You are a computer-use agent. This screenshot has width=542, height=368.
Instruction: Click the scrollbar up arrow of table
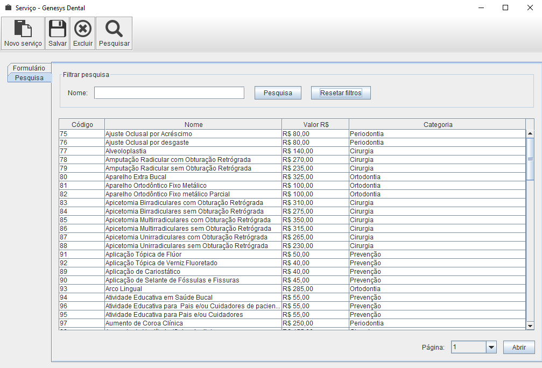pyautogui.click(x=530, y=133)
